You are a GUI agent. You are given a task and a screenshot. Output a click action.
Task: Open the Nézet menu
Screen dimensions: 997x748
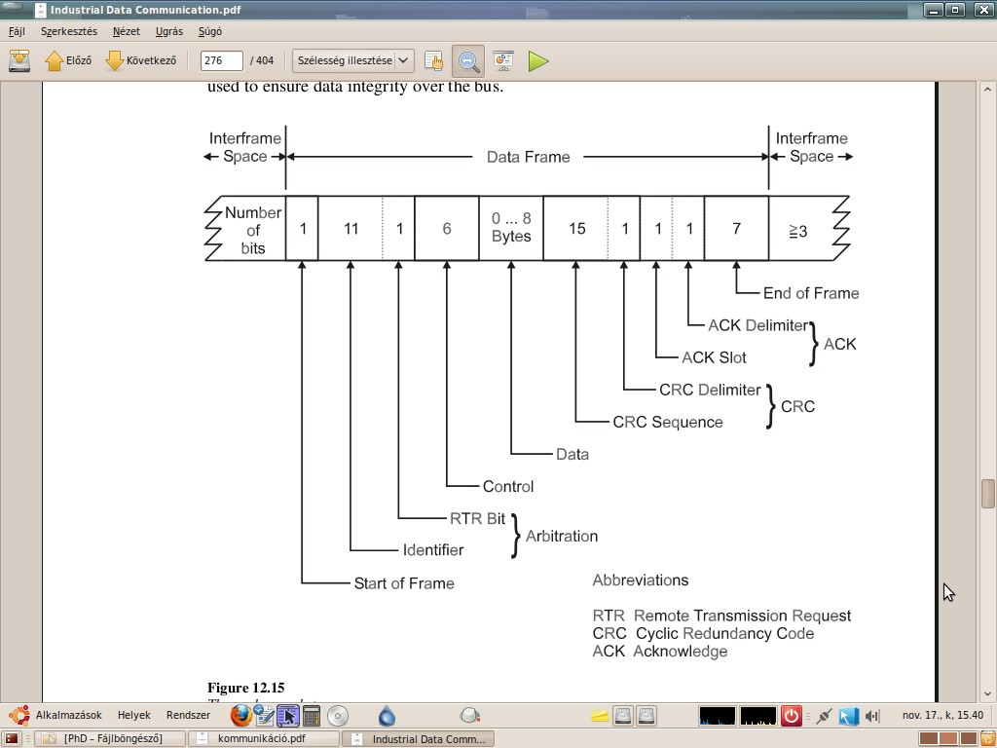(x=127, y=31)
